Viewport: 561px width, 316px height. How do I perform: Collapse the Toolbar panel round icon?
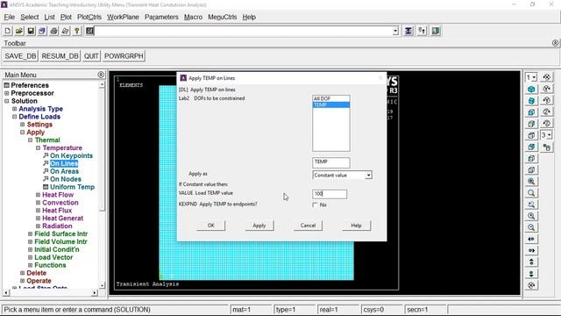pyautogui.click(x=555, y=43)
